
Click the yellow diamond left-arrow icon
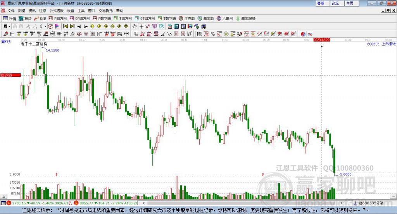(92, 26)
